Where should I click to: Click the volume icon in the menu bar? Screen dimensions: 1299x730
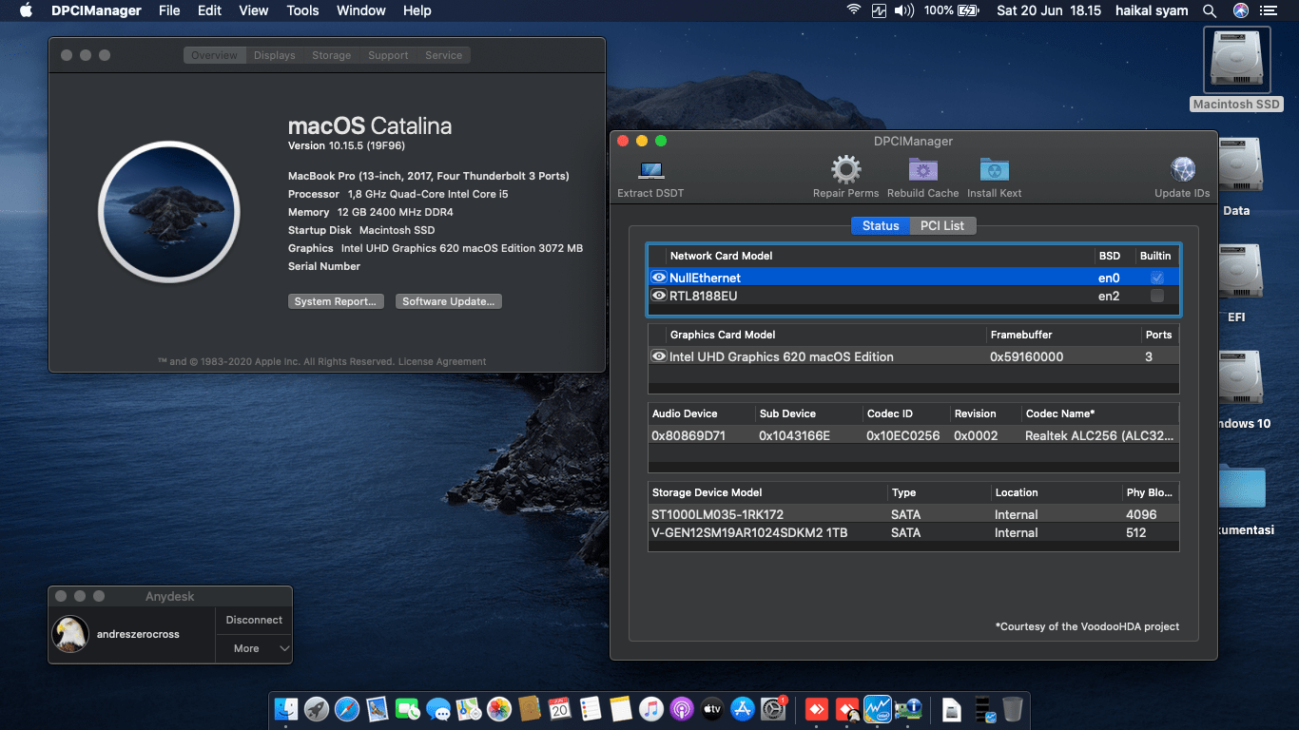point(904,10)
